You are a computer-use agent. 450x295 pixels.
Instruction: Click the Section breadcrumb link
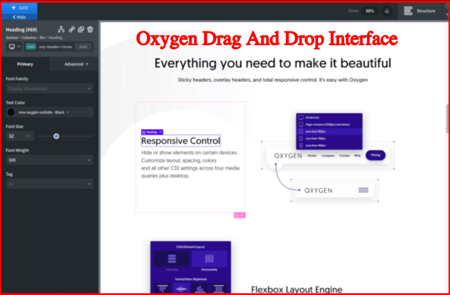click(12, 37)
